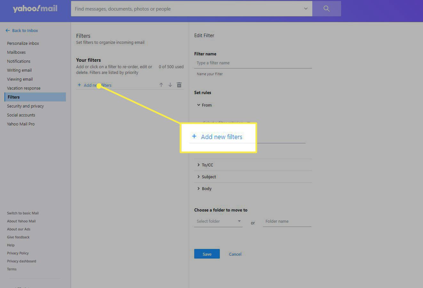Viewport: 423px width, 288px height.
Task: Go back to Inbox
Action: pyautogui.click(x=22, y=30)
